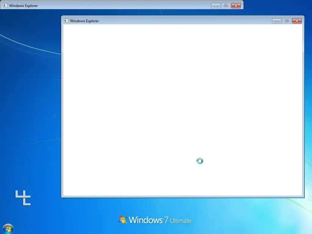
Task: Minimize the front Windows Explorer window
Action: [x=277, y=21]
